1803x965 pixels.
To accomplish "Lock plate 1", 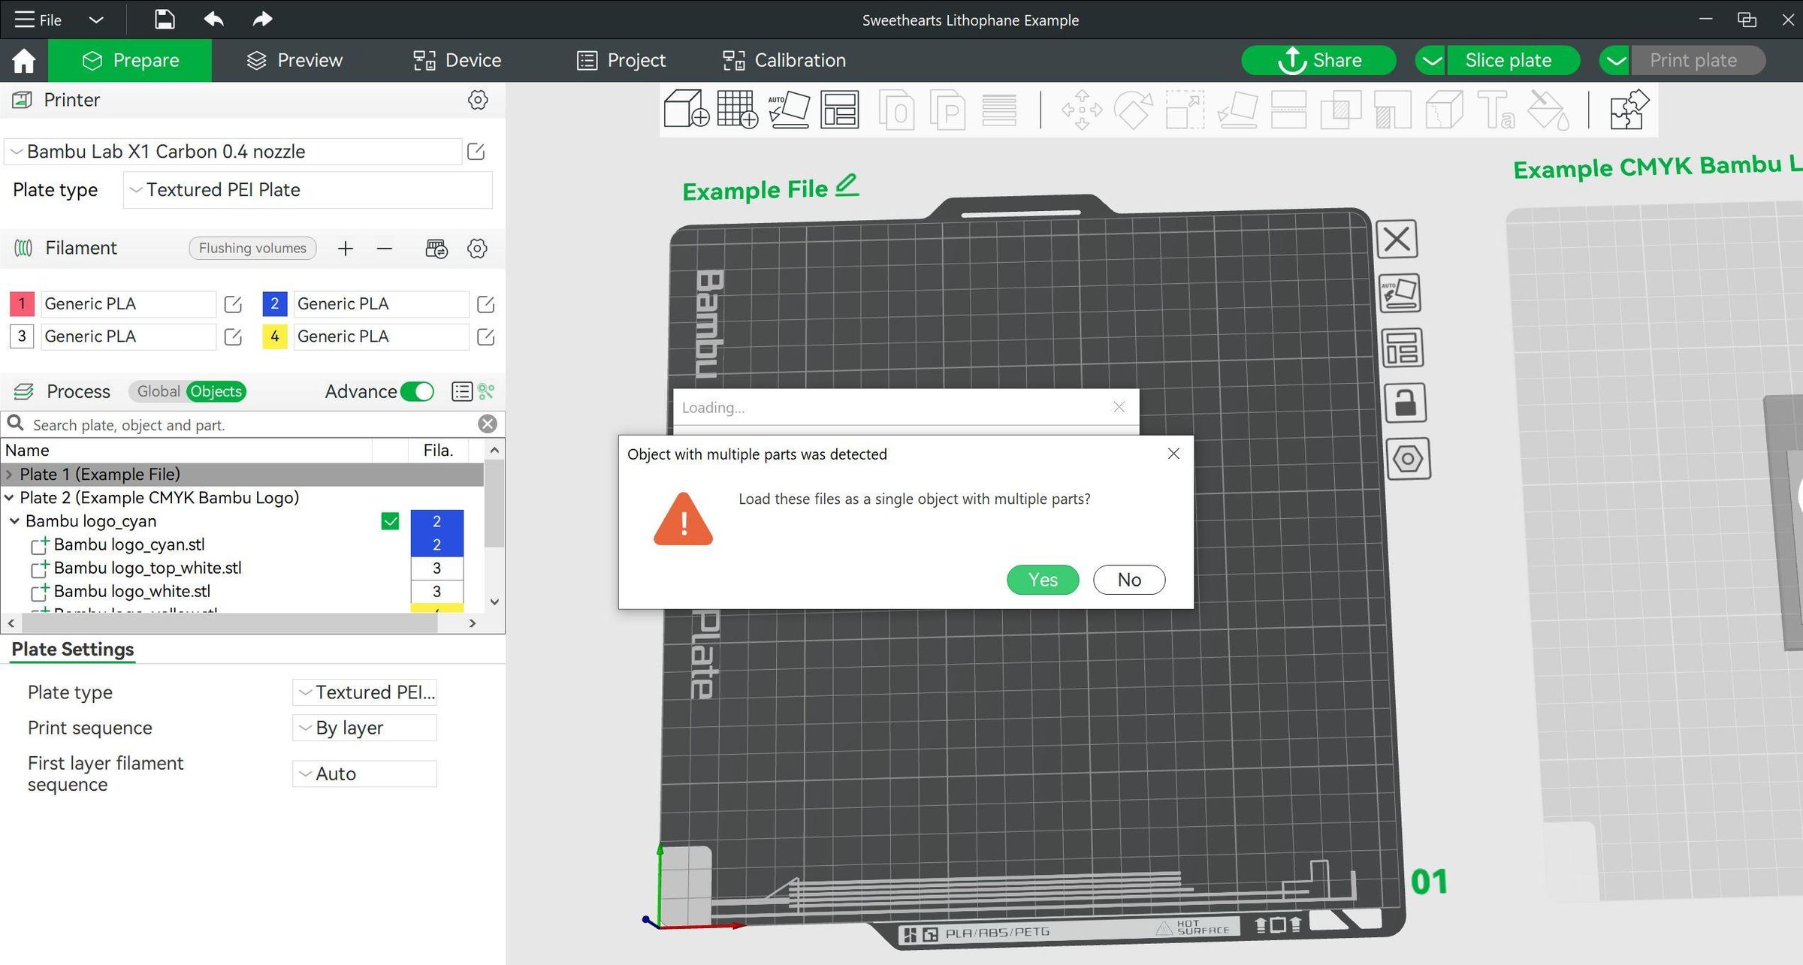I will 1406,403.
